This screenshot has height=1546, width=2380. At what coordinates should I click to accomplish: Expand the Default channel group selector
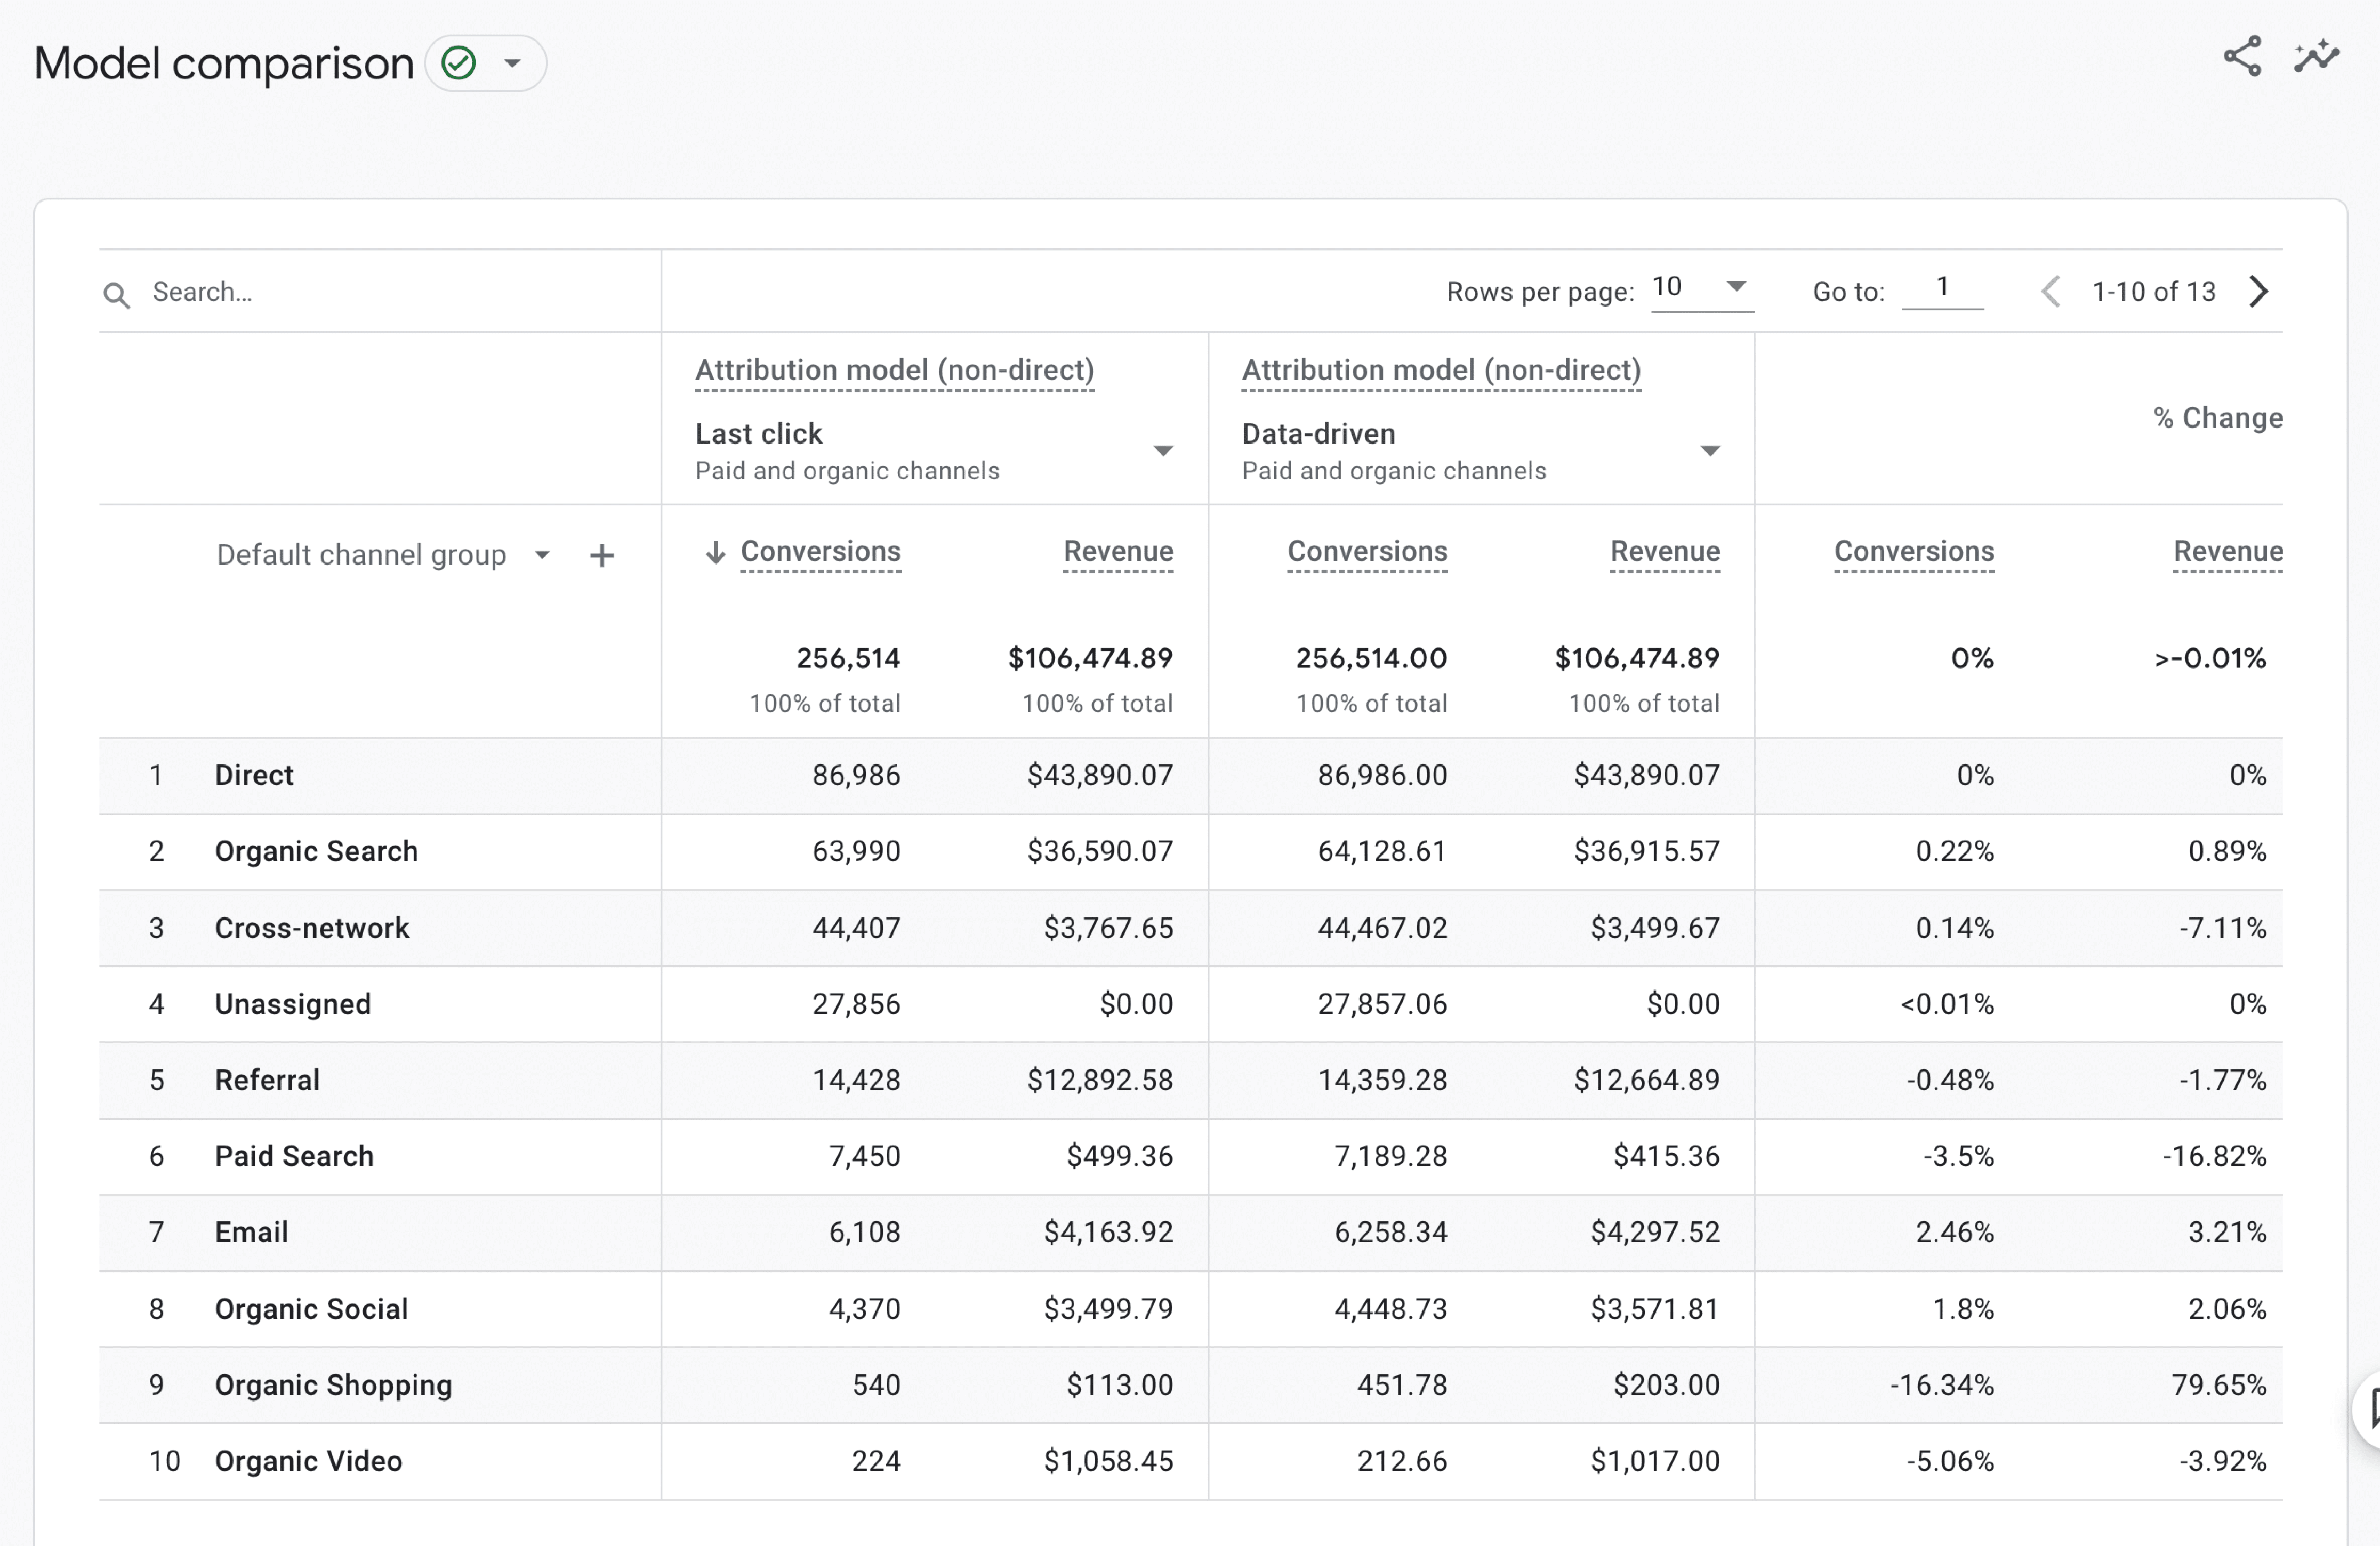pos(541,555)
